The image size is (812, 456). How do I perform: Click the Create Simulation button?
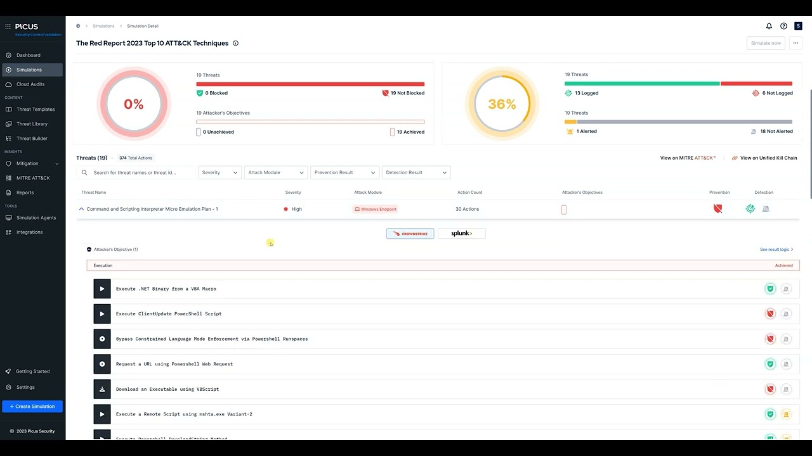[32, 407]
